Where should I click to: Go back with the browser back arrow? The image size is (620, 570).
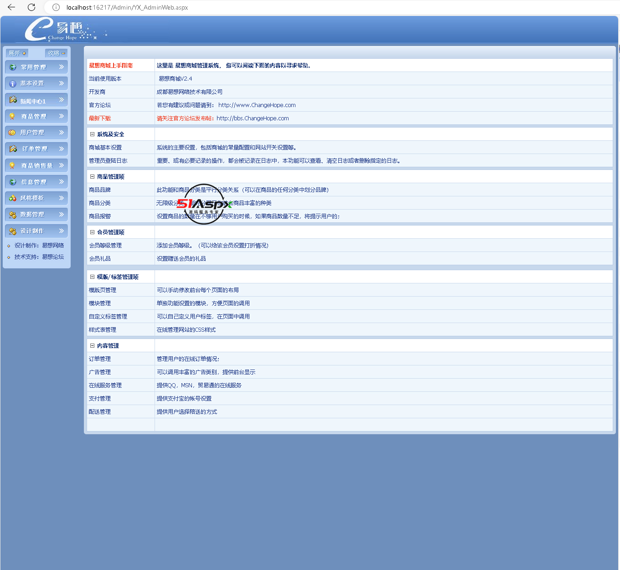[x=11, y=7]
